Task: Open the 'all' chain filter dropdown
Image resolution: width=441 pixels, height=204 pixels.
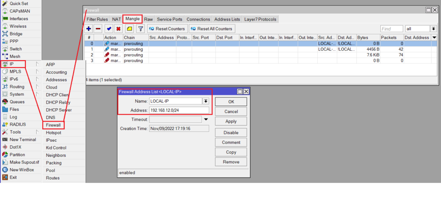Action: [433, 29]
